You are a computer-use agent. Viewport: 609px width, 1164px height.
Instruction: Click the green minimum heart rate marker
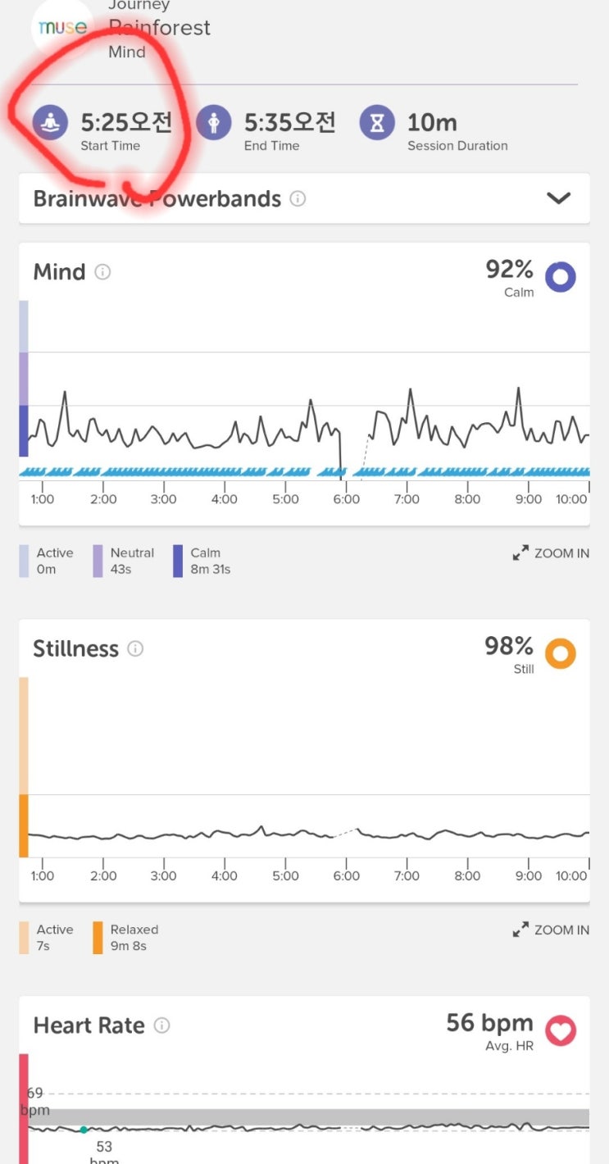pyautogui.click(x=84, y=1130)
